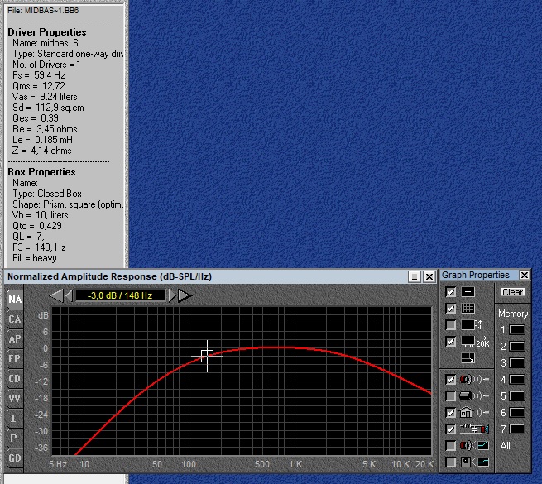Open the VV graph tab
The image size is (542, 484).
(x=15, y=399)
